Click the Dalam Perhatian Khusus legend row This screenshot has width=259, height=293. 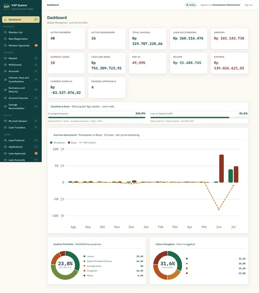point(113,261)
